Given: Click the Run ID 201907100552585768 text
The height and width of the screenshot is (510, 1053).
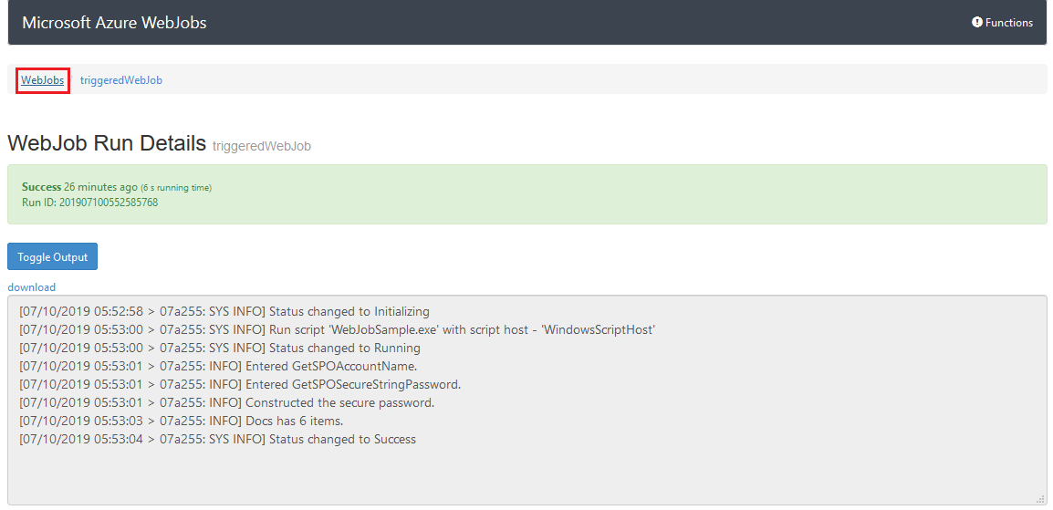Looking at the screenshot, I should tap(90, 202).
